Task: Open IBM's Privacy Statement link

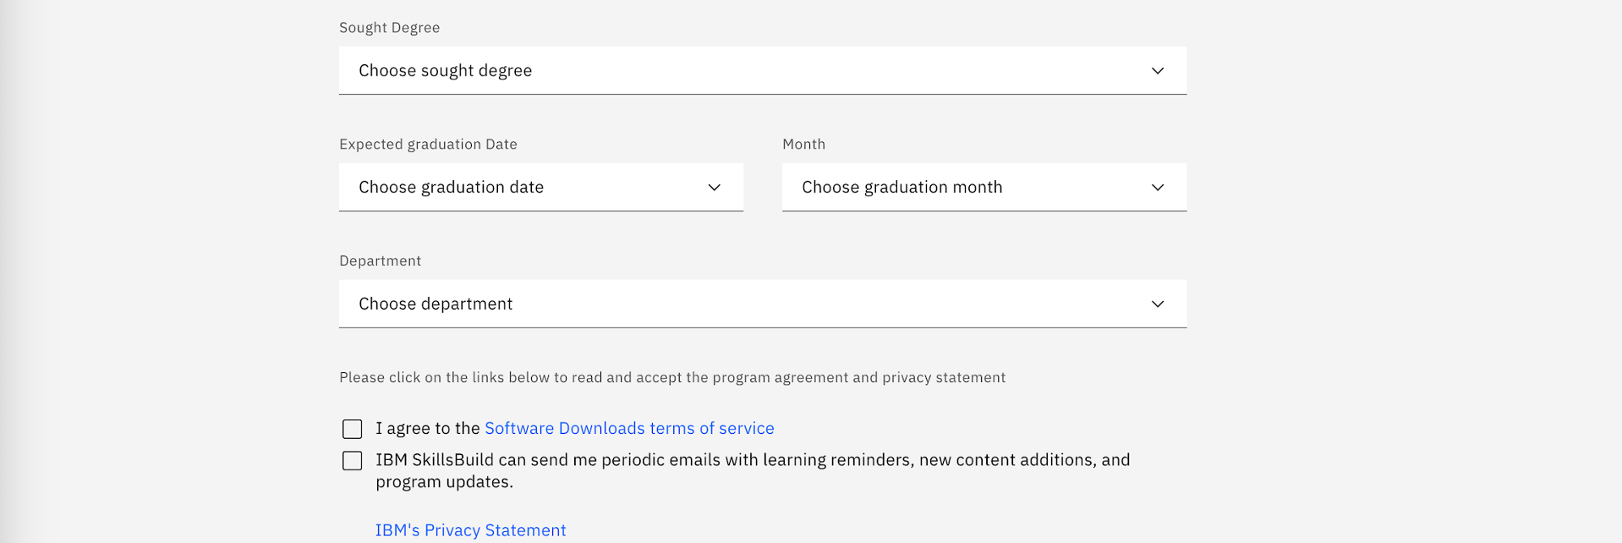Action: (x=470, y=530)
